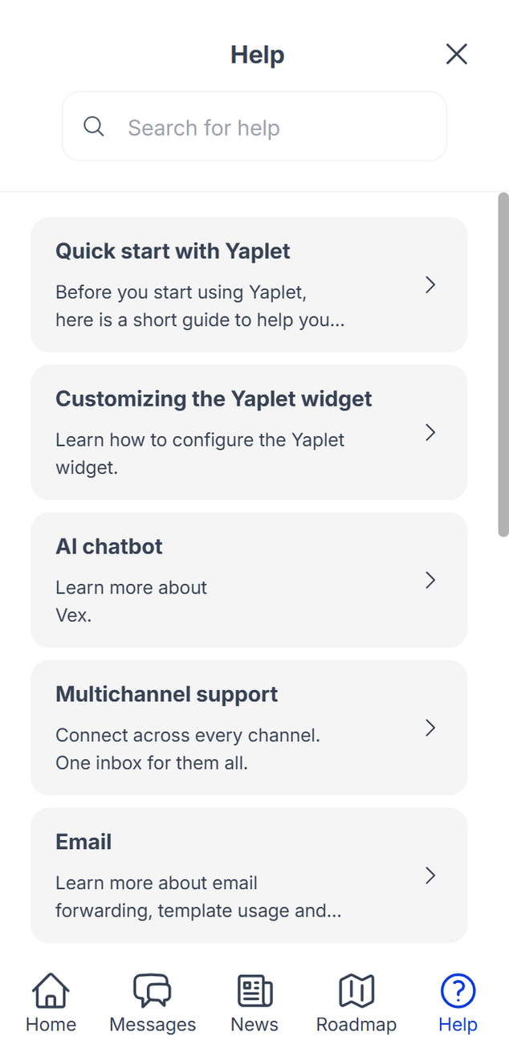Expand the Quick start with Yaplet chevron
Screen dimensions: 509x1057
(x=430, y=284)
